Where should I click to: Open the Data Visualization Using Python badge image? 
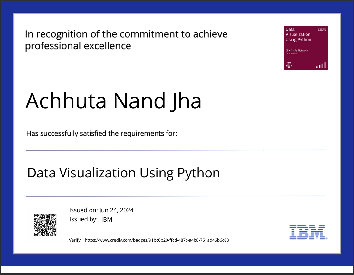(x=305, y=47)
